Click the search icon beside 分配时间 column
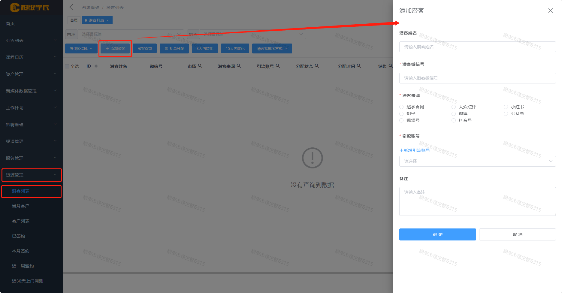 pyautogui.click(x=359, y=66)
